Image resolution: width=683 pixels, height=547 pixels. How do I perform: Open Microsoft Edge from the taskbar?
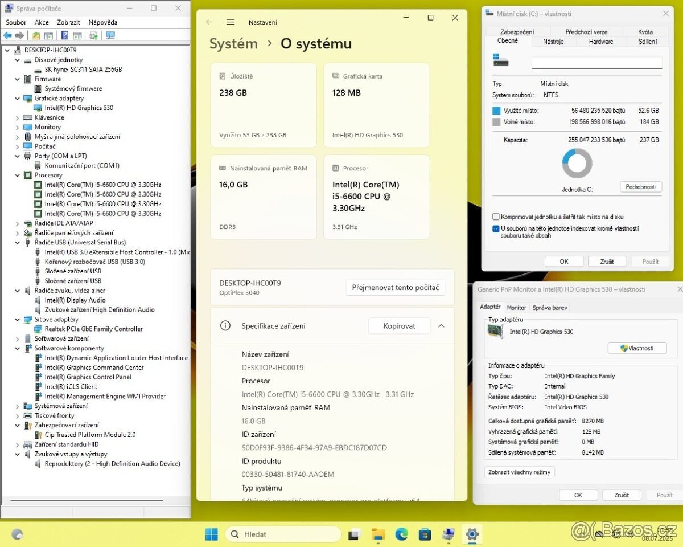click(x=401, y=534)
